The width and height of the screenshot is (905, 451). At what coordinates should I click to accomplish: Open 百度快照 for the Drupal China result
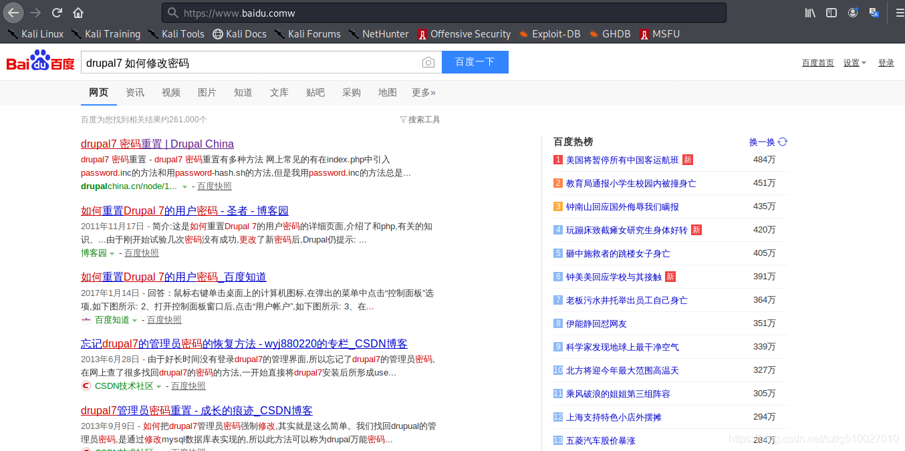215,186
